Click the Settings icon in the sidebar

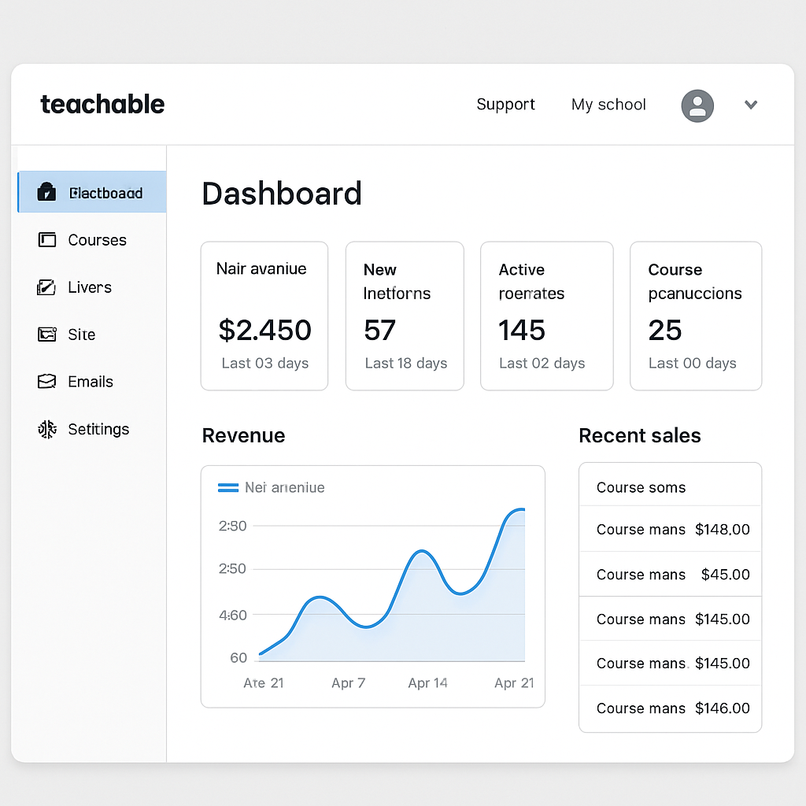tap(47, 429)
